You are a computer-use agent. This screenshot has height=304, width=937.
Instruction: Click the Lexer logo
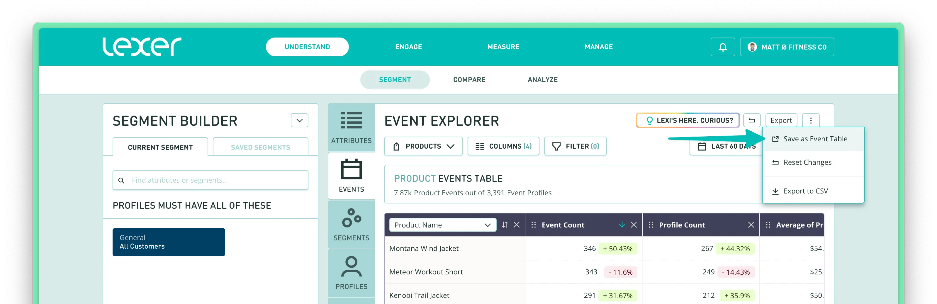click(x=142, y=47)
